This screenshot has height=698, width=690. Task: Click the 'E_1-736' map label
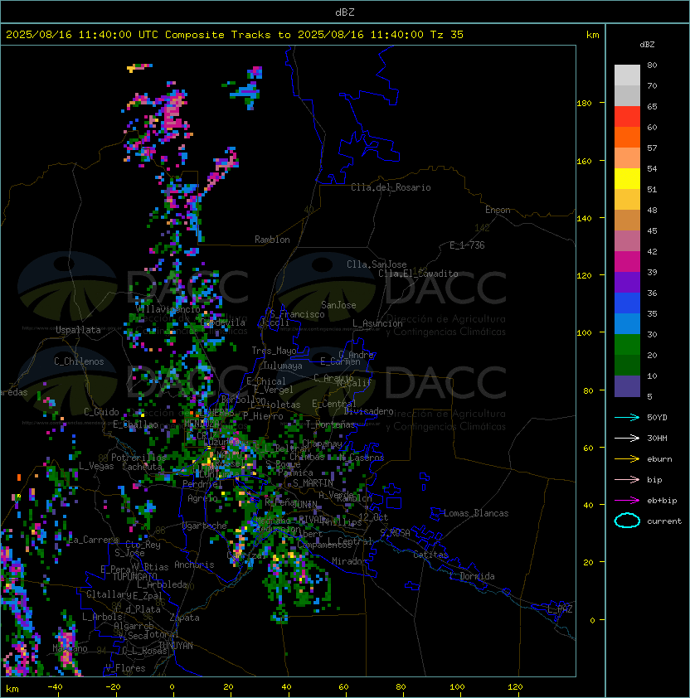click(x=467, y=245)
